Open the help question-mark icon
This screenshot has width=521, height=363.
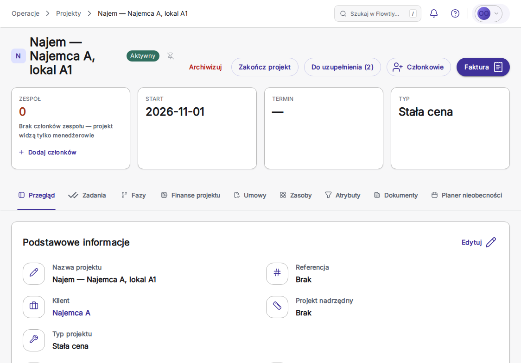click(455, 13)
